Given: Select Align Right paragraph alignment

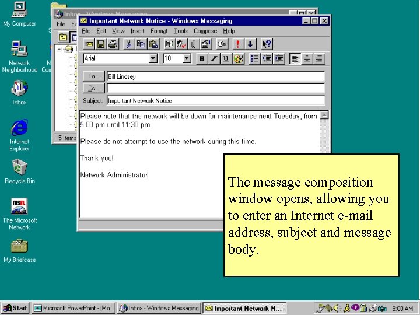Looking at the screenshot, I should (318, 59).
